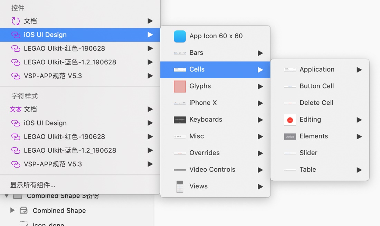Image resolution: width=380 pixels, height=226 pixels.
Task: Select the Combined Shape layer in list
Action: click(x=59, y=210)
